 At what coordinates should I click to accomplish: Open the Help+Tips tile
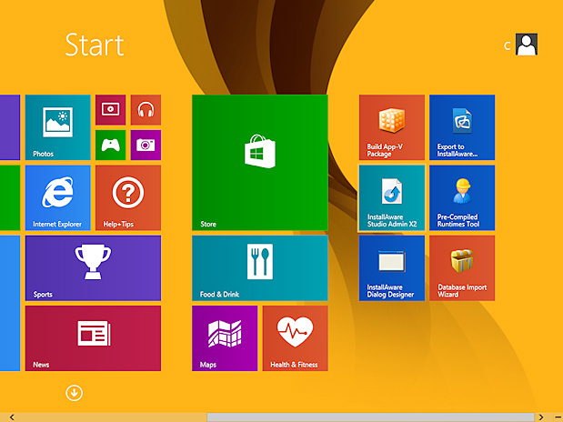tap(128, 198)
